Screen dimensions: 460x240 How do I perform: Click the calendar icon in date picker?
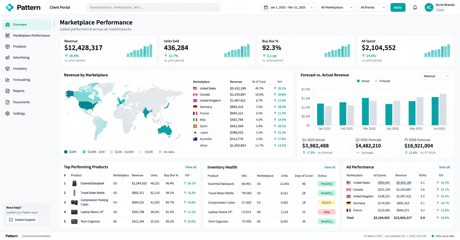(266, 7)
